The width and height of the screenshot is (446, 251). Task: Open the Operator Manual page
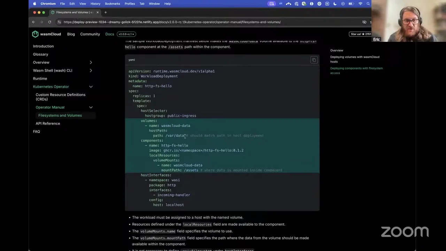pyautogui.click(x=50, y=107)
